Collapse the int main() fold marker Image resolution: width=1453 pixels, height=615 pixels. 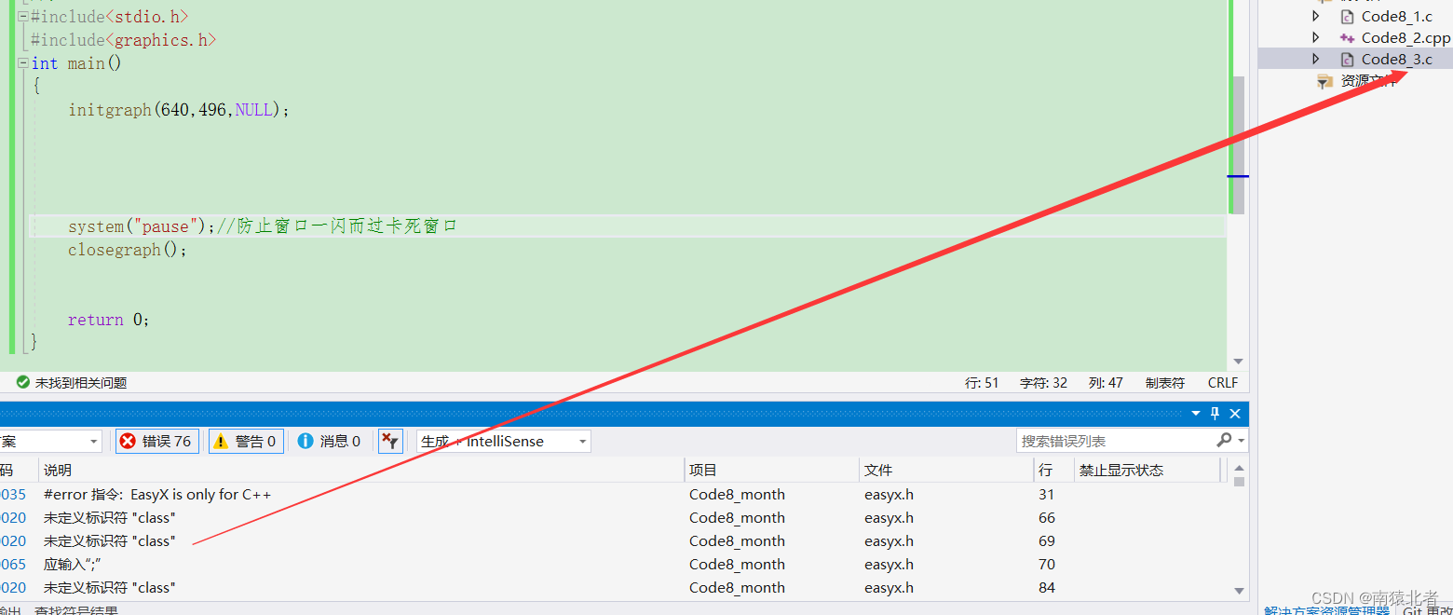23,62
